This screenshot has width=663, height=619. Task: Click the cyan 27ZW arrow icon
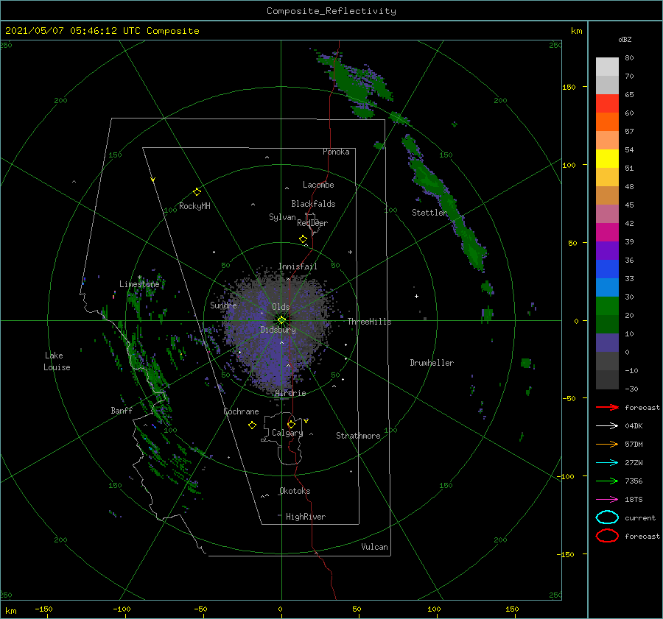[607, 463]
